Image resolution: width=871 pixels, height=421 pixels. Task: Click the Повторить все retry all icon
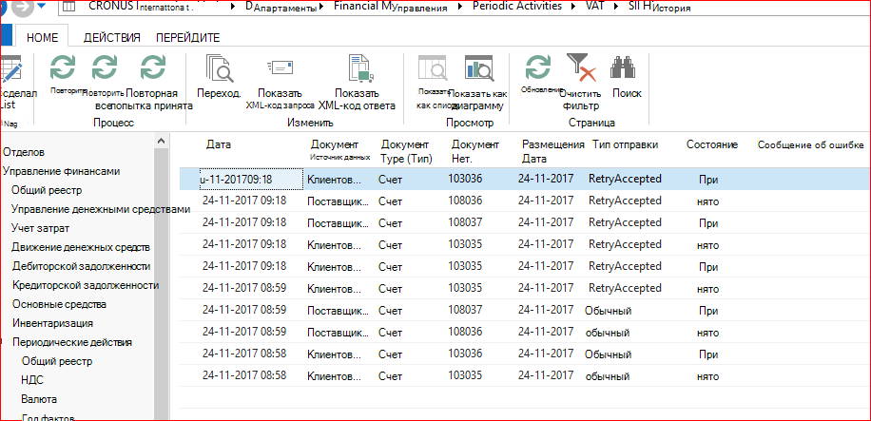click(x=104, y=67)
